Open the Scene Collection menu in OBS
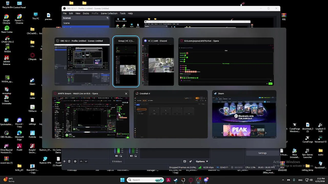The height and width of the screenshot is (184, 328). (109, 13)
